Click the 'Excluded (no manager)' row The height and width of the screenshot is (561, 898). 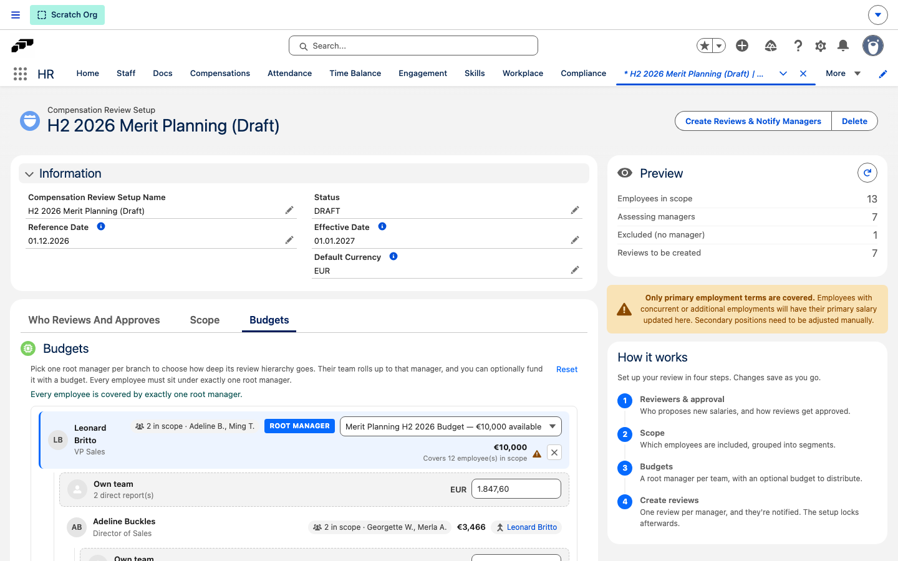point(747,235)
